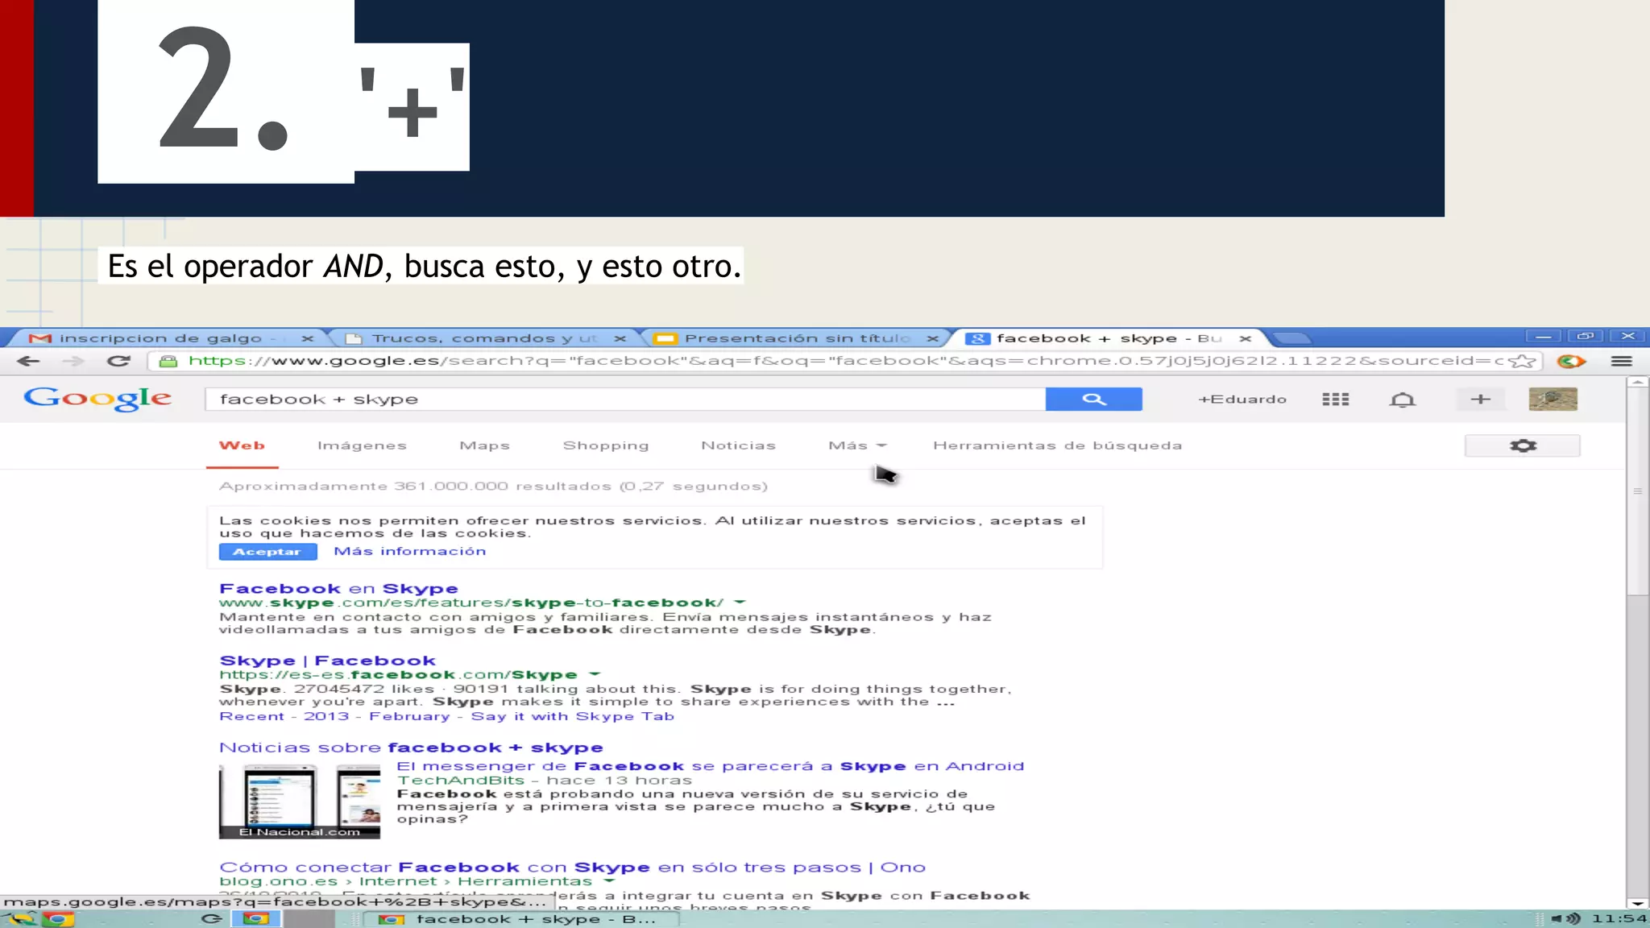Close the 'Trucos, comandos' tab

pos(620,338)
